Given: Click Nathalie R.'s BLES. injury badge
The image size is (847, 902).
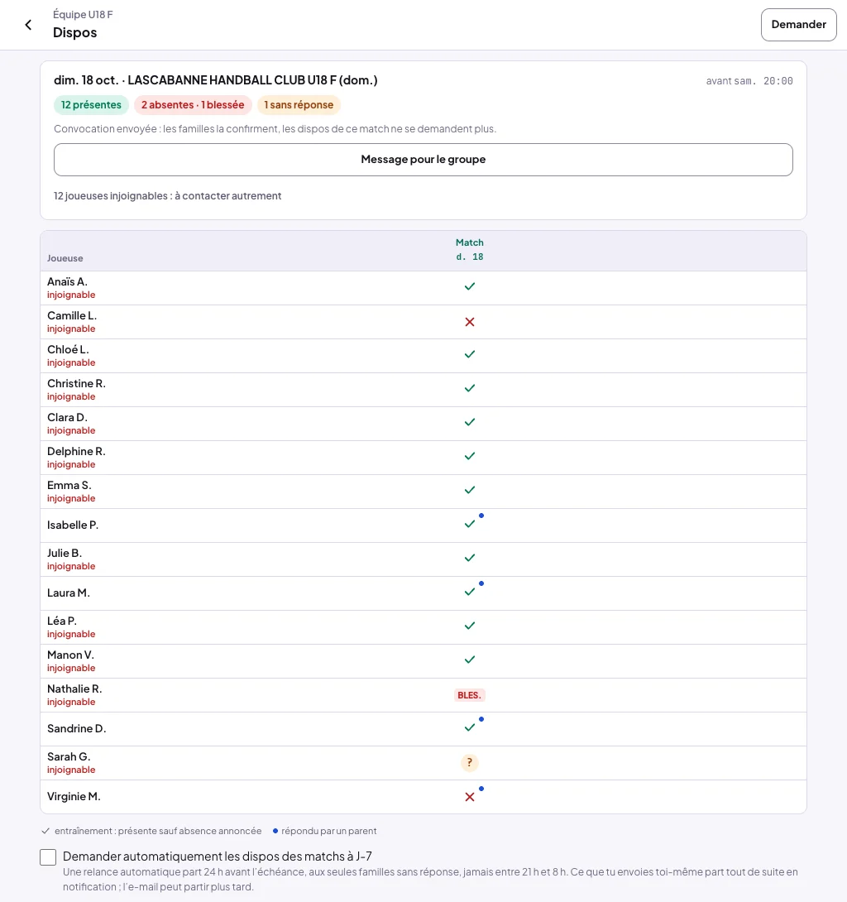Looking at the screenshot, I should point(469,695).
